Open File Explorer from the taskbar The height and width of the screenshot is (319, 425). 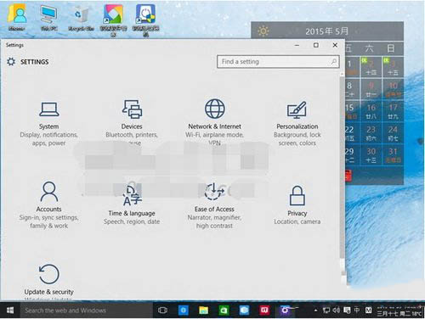tap(203, 311)
